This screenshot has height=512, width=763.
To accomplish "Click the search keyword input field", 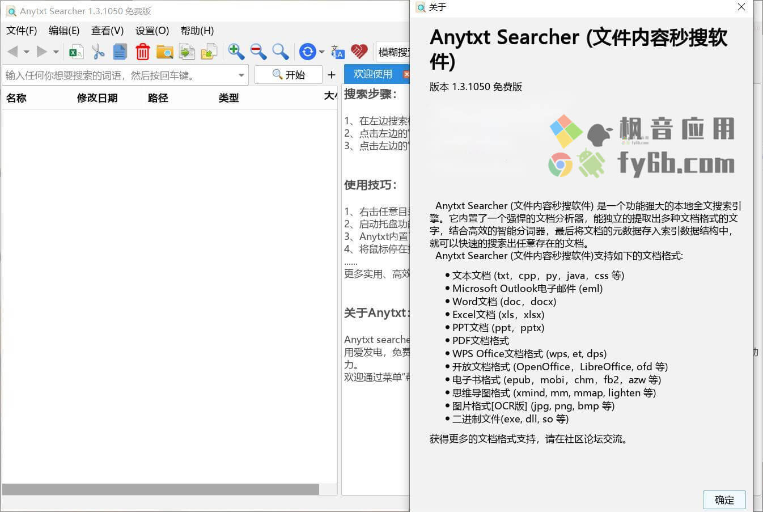I will [x=120, y=75].
